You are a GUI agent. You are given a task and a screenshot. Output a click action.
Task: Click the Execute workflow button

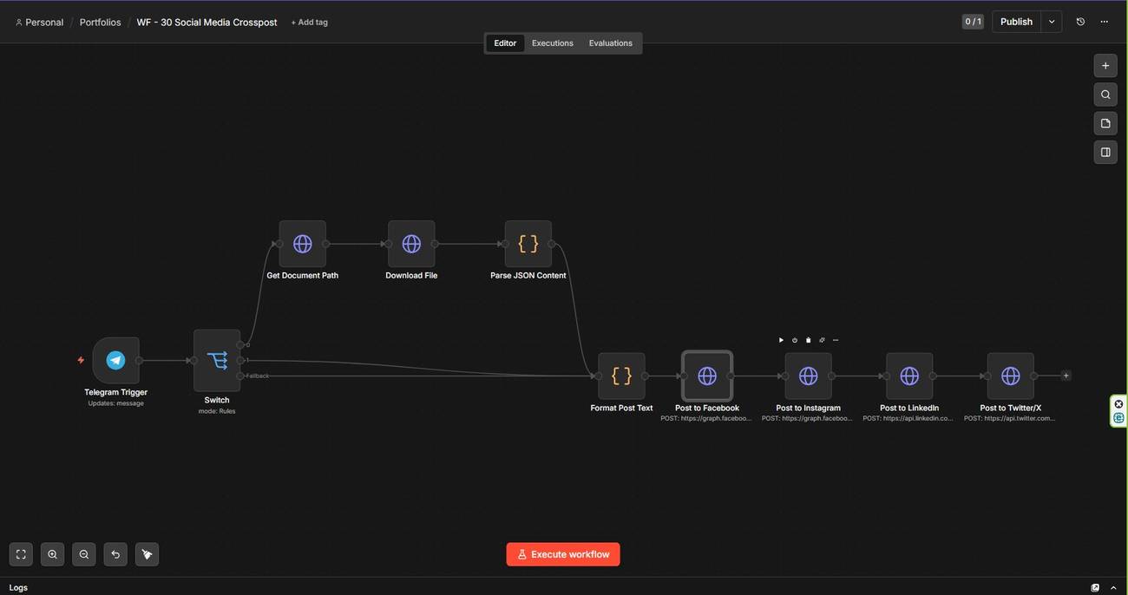pos(563,554)
